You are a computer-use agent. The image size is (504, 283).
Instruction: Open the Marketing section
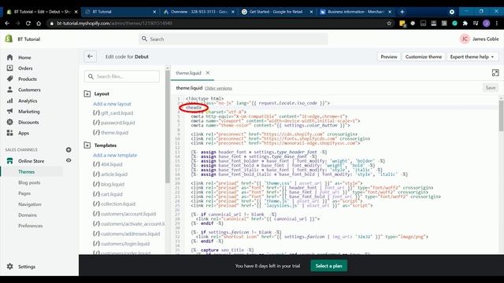[29, 112]
